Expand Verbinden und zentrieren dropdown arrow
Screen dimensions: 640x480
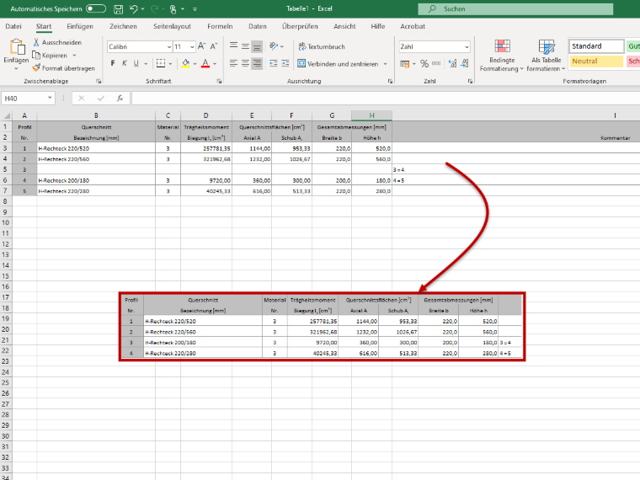coord(385,64)
